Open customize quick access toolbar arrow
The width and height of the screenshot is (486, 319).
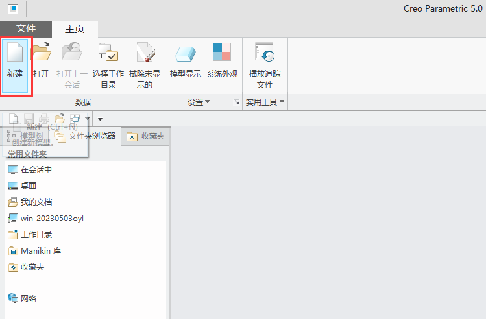pyautogui.click(x=100, y=119)
